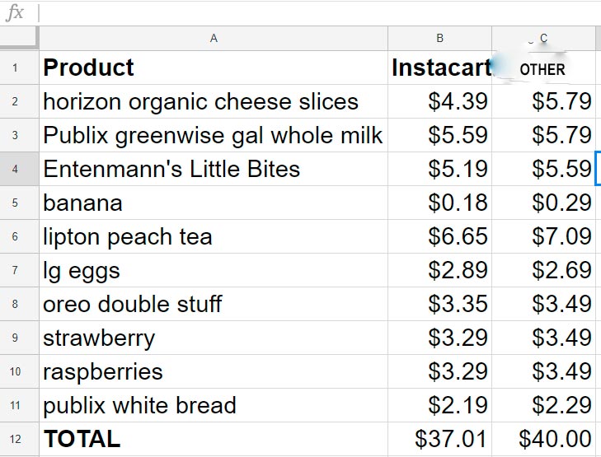
Task: Select the lg eggs $2.69 cell
Action: pos(543,270)
